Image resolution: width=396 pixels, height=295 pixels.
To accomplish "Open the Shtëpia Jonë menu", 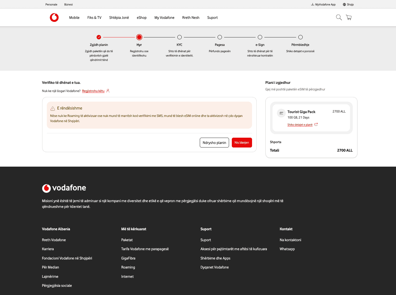I will (x=119, y=17).
